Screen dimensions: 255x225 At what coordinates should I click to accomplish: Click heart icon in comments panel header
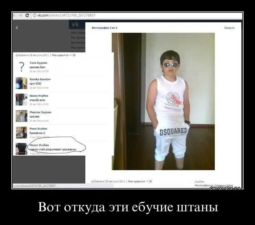pyautogui.click(x=71, y=55)
